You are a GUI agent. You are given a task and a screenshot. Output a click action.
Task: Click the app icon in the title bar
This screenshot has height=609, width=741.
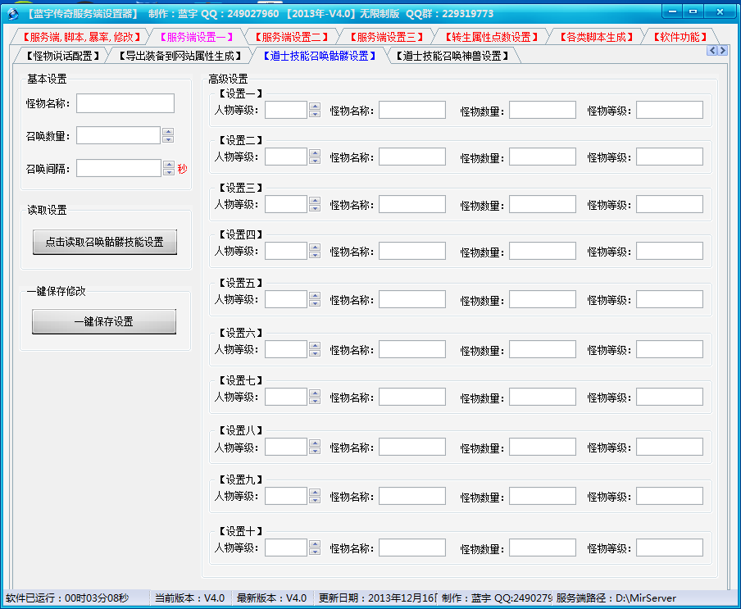click(13, 13)
